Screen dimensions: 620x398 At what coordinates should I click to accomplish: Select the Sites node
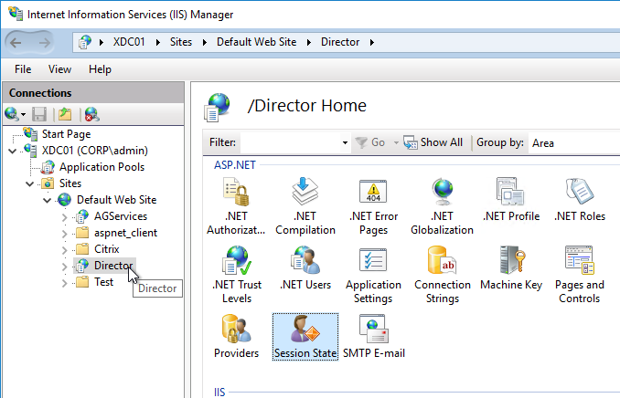click(x=70, y=183)
